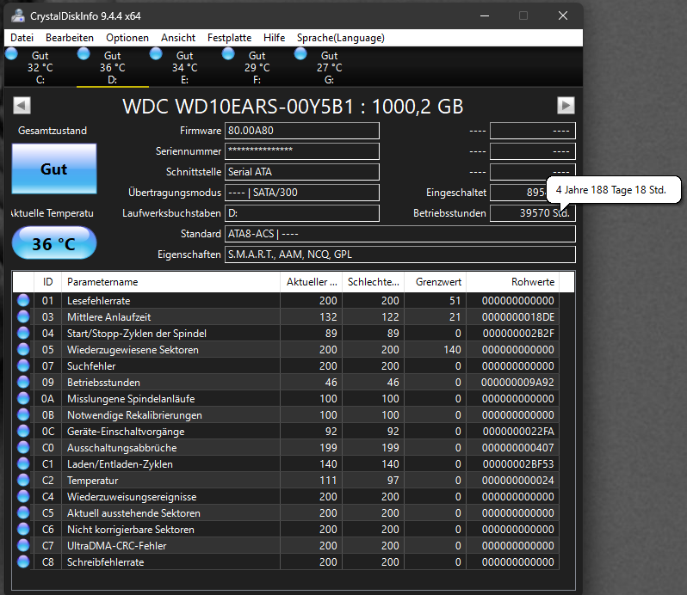This screenshot has height=595, width=687.
Task: Open the Bearbeiten menu
Action: (x=70, y=38)
